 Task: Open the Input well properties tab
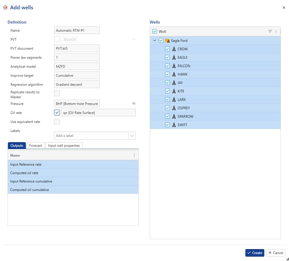pyautogui.click(x=64, y=146)
